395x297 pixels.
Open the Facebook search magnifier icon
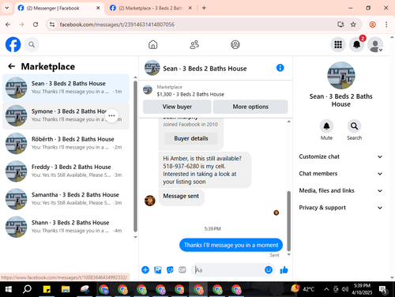point(32,44)
